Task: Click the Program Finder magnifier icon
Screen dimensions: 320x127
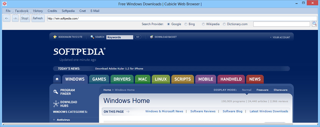Action: coord(56,92)
